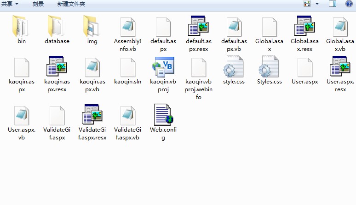This screenshot has width=356, height=205.
Task: Select the Styles.css file icon
Action: click(x=269, y=66)
